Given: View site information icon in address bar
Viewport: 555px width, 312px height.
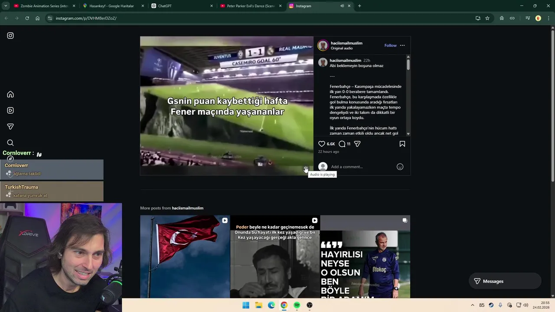Looking at the screenshot, I should (50, 18).
